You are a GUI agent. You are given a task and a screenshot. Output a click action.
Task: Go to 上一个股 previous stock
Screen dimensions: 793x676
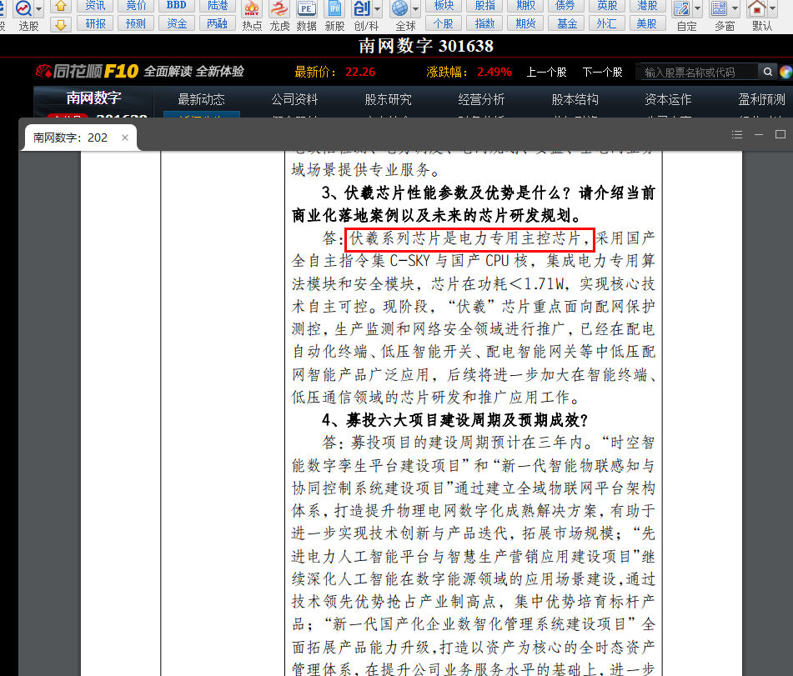tap(546, 73)
